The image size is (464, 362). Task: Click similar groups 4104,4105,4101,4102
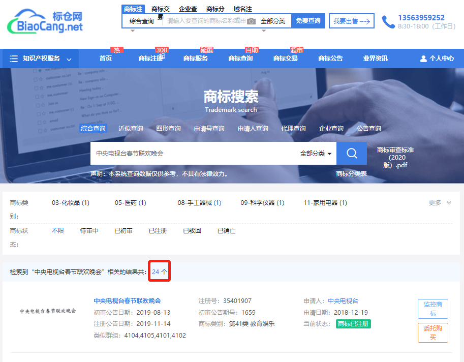pyautogui.click(x=155, y=336)
